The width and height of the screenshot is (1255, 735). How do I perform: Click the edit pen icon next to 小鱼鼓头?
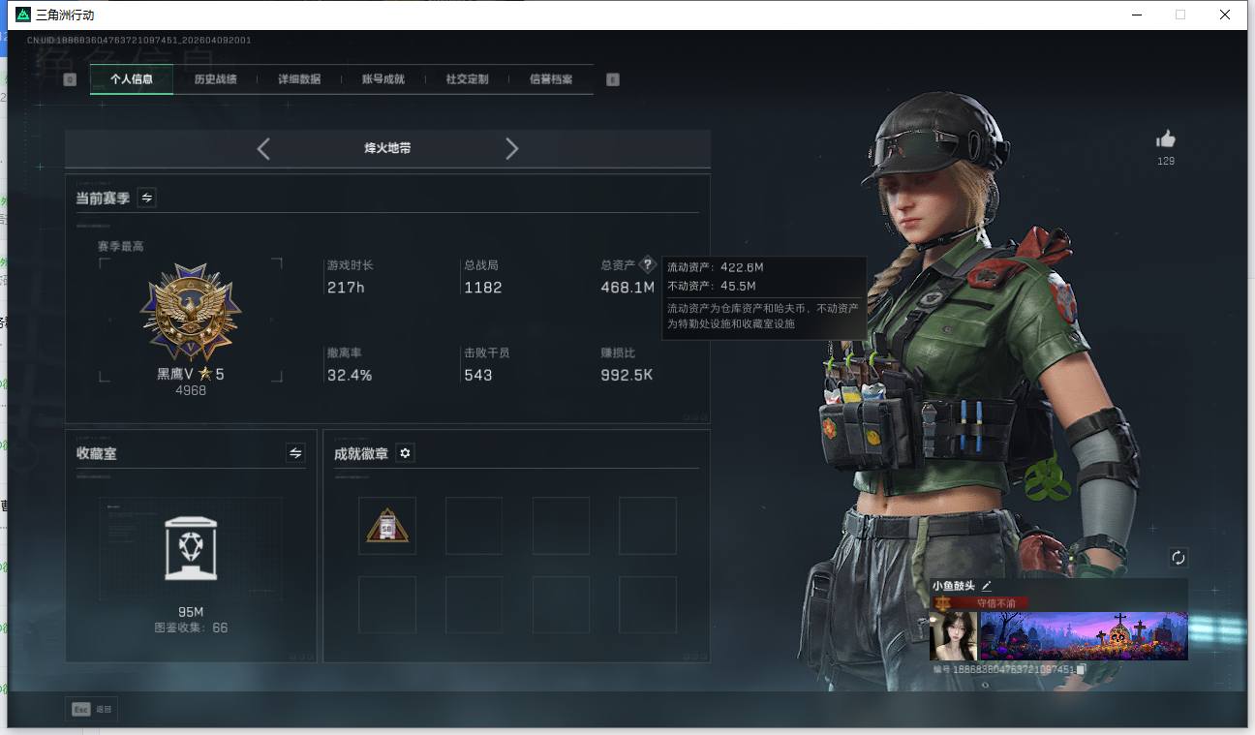pyautogui.click(x=986, y=585)
